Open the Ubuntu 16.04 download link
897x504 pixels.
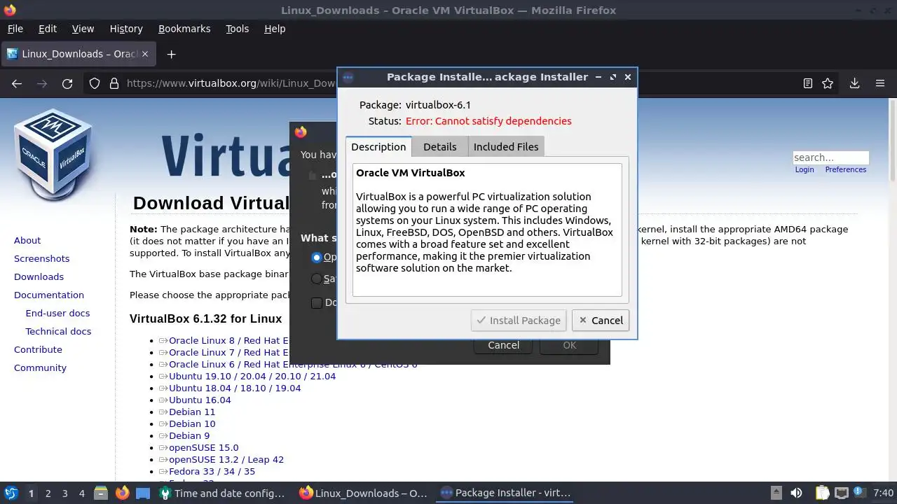click(x=200, y=400)
